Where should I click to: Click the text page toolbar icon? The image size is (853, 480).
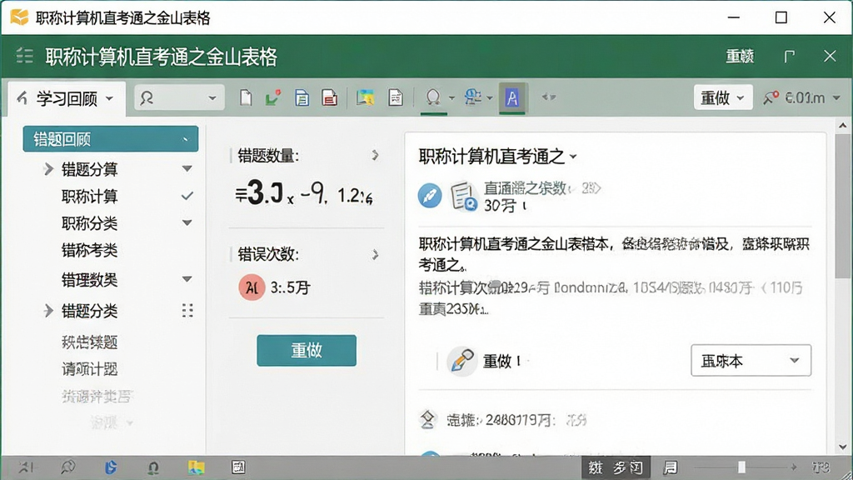coord(396,98)
